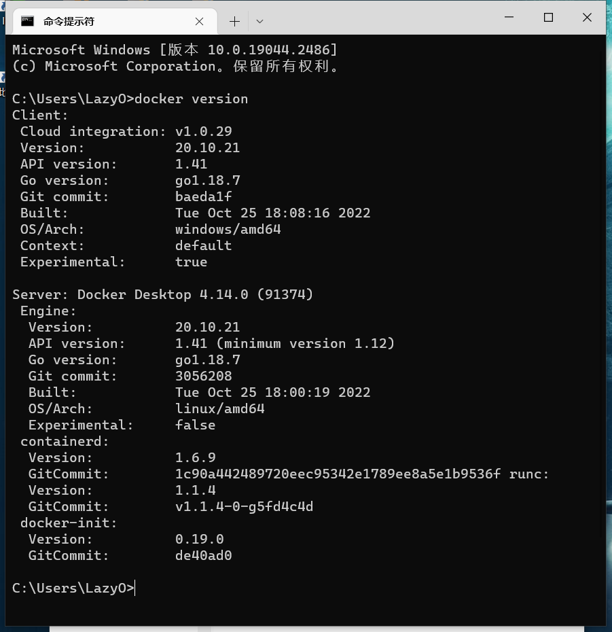Click the cursor at the C:\Users\LazyO> prompt
Screen dimensions: 612x632
pyautogui.click(x=134, y=587)
